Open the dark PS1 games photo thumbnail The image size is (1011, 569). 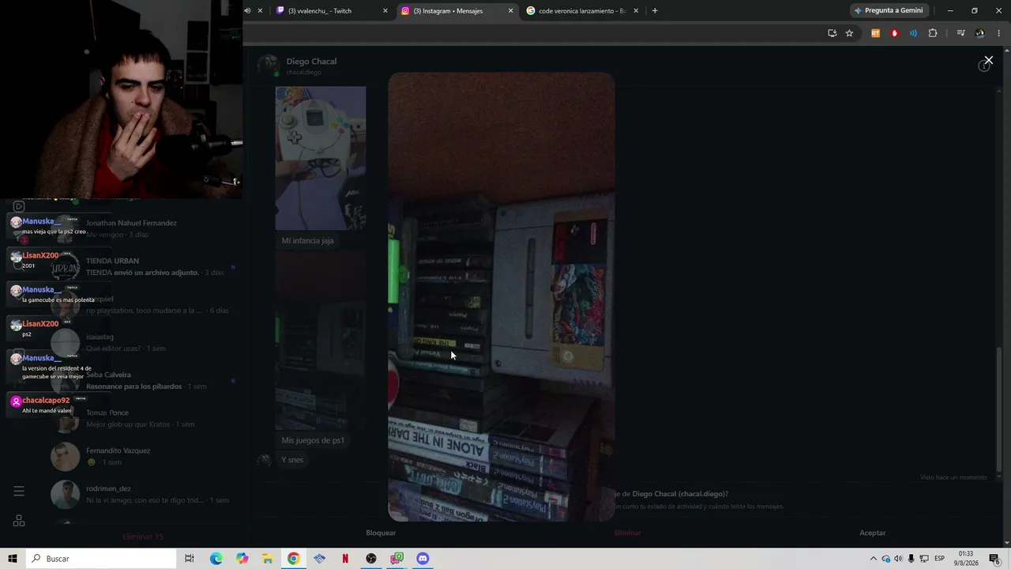click(x=321, y=341)
